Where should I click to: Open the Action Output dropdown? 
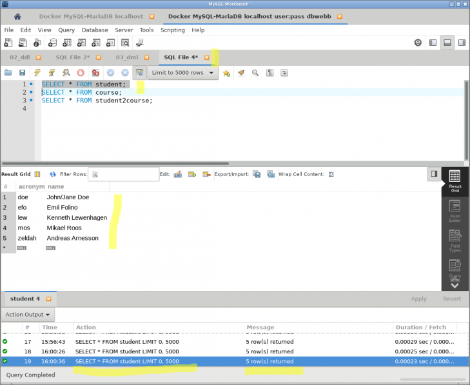[28, 315]
